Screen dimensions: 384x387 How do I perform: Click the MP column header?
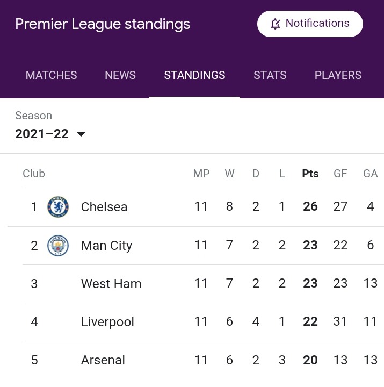pyautogui.click(x=201, y=174)
